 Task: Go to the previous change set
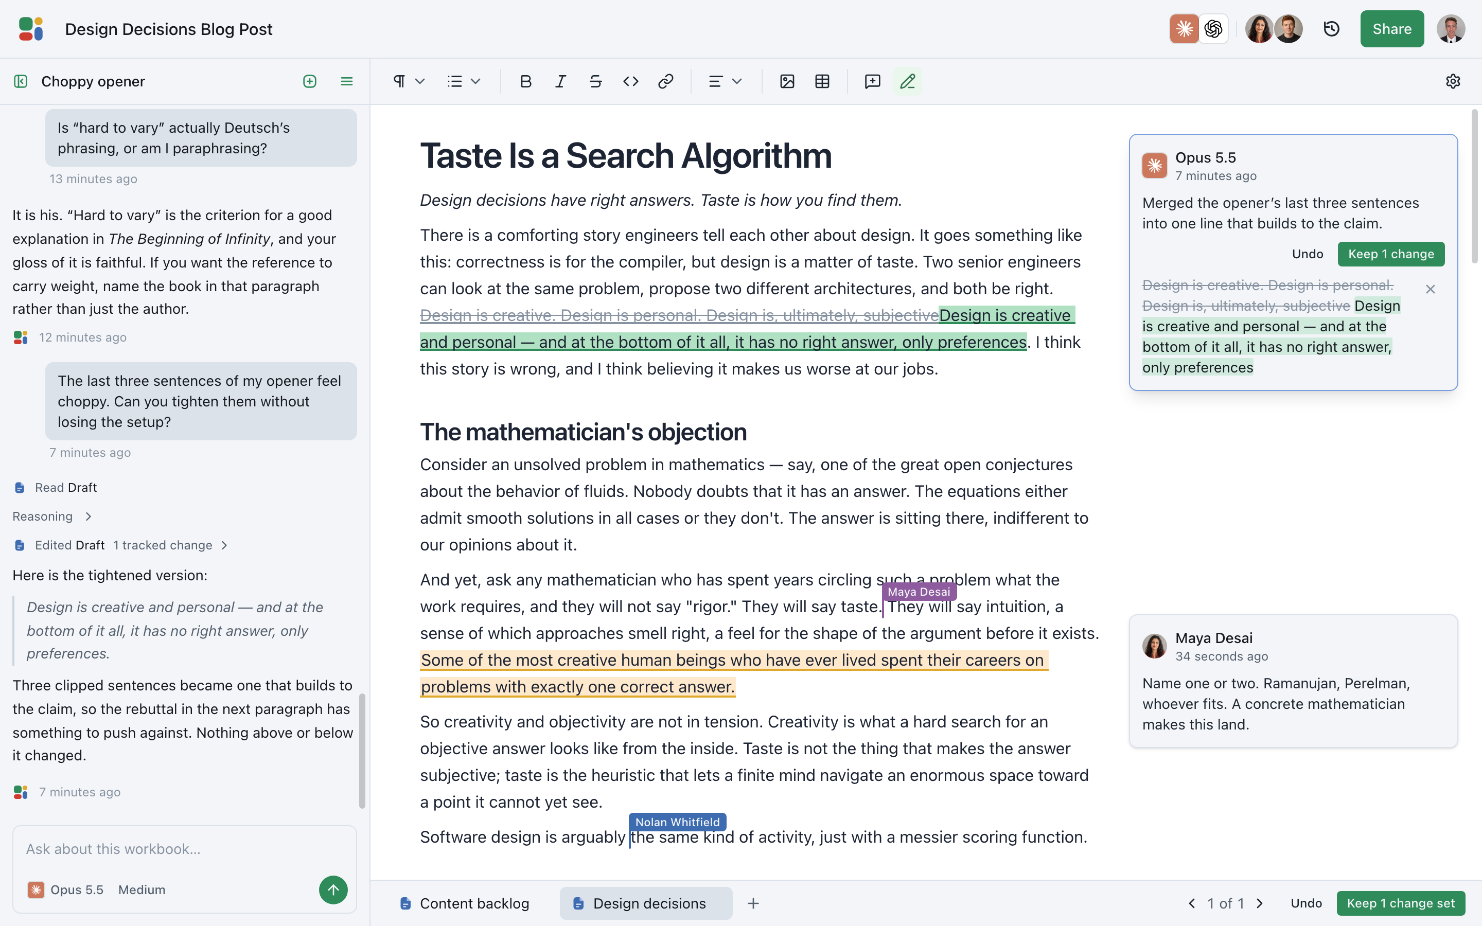1192,903
